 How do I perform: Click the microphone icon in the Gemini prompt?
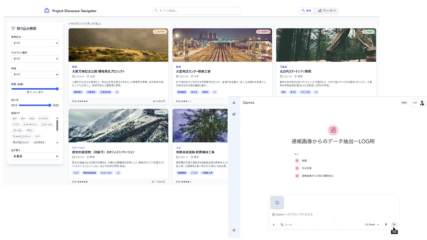point(386,225)
